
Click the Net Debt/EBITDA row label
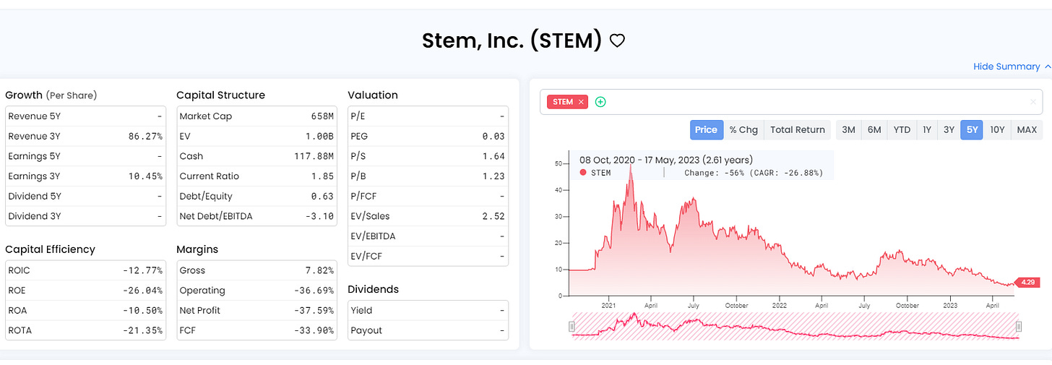tap(217, 216)
